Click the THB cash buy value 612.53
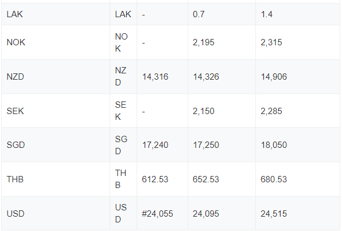This screenshot has height=231, width=342. coord(155,179)
